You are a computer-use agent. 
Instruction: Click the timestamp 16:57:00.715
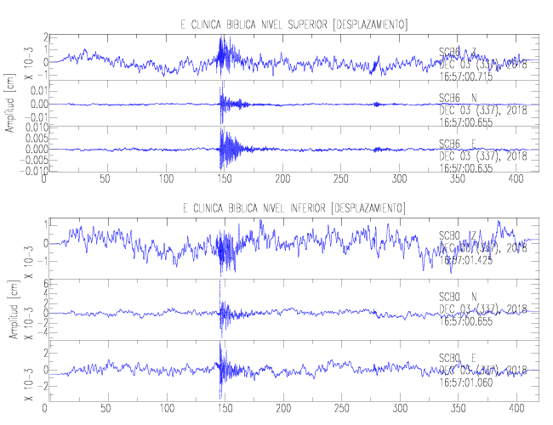[x=465, y=76]
